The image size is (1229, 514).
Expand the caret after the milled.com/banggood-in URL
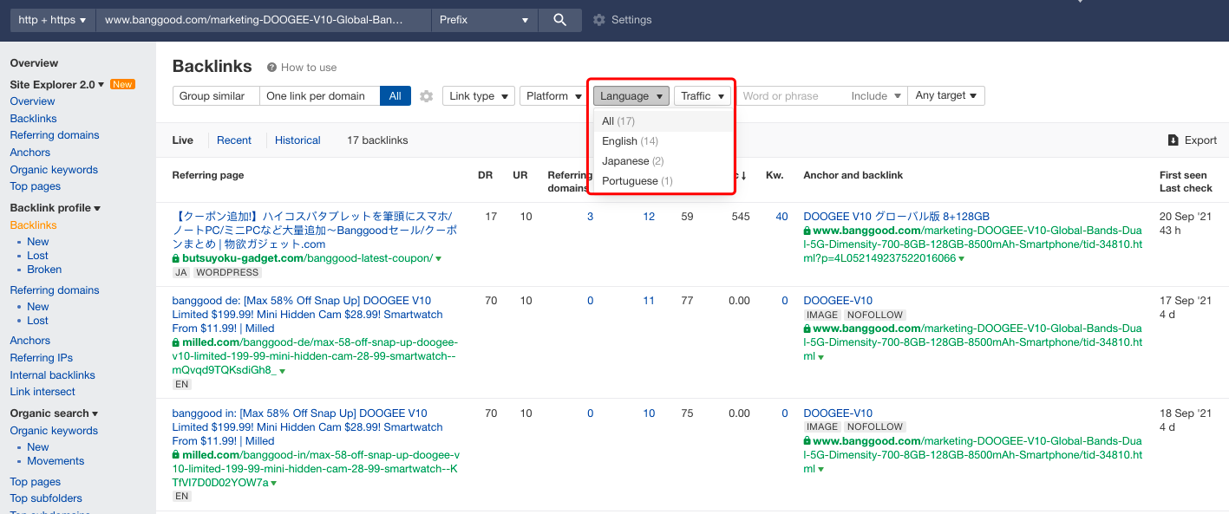(x=273, y=484)
